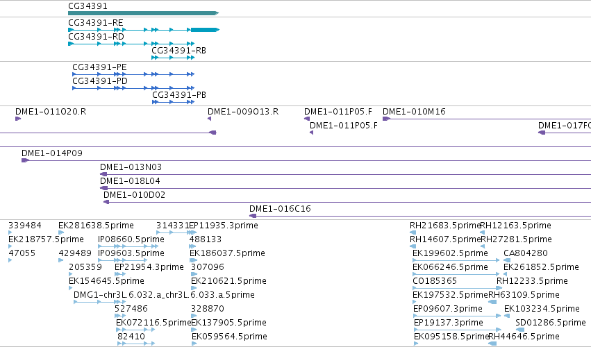Select EST IP09603.5prime
The height and width of the screenshot is (347, 591).
(131, 253)
